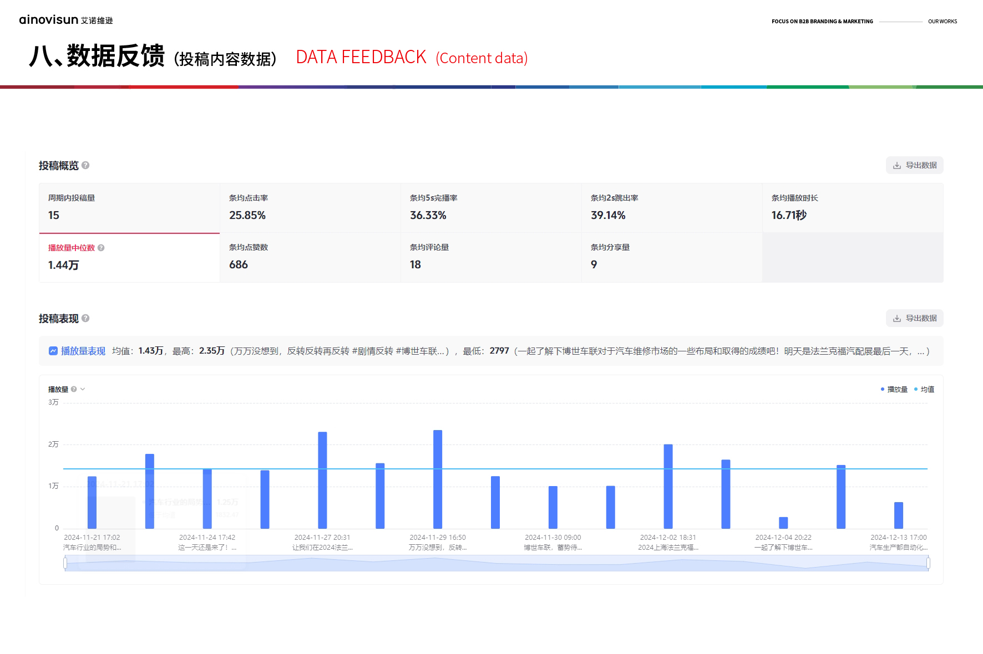The width and height of the screenshot is (983, 654).
Task: Open the 播放量表现 link
Action: click(x=83, y=351)
